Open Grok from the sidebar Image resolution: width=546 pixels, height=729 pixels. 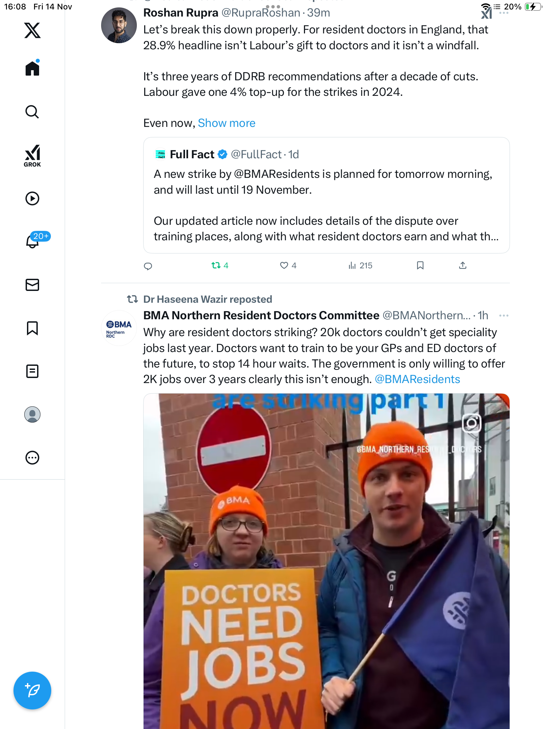coord(32,156)
